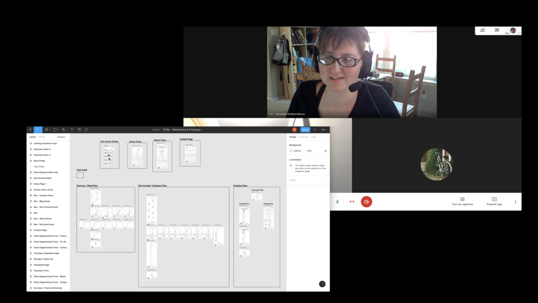Present the prototype with the play icon
Viewport: 538px width, 303px height.
tap(315, 130)
